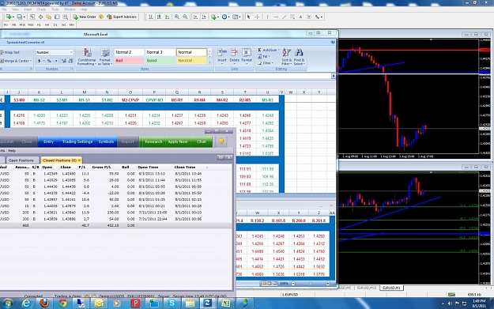Apply Percent style in Excel
494x309 pixels.
coord(49,61)
